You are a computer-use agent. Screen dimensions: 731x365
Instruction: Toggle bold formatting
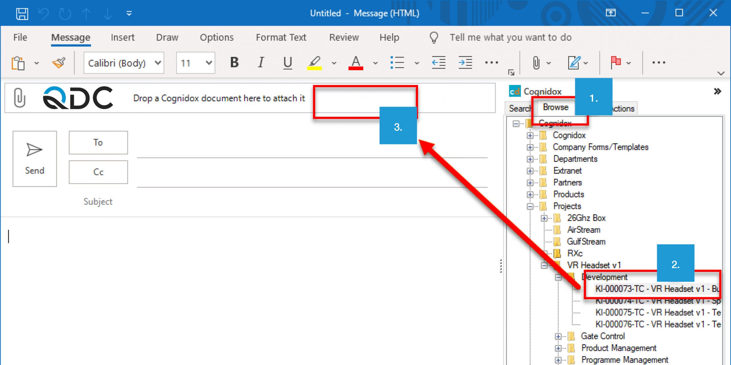click(234, 63)
